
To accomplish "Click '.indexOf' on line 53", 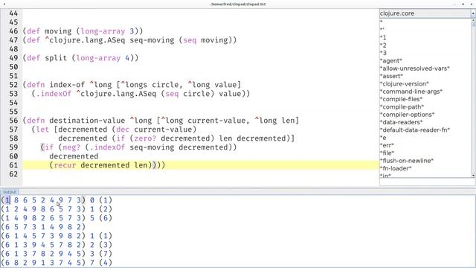I will 54,94.
